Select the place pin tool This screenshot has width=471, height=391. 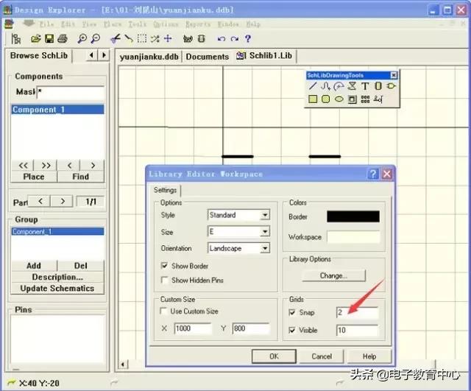coord(378,99)
